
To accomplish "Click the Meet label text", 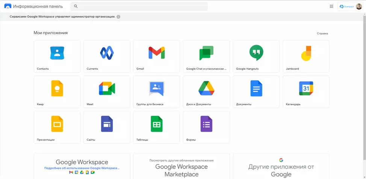I will coord(90,104).
